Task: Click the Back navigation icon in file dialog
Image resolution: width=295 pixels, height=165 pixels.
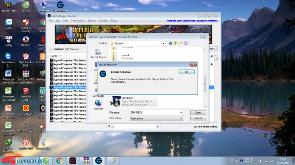Action: (x=170, y=43)
